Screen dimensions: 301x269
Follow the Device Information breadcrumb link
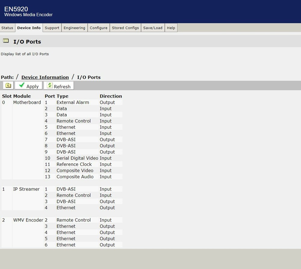(45, 77)
